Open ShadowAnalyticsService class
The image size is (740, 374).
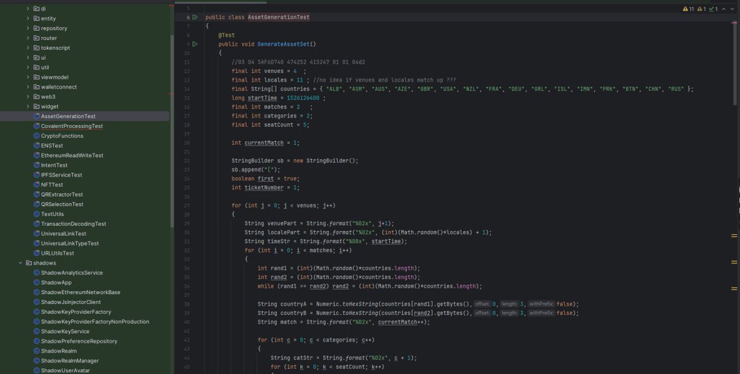click(72, 273)
